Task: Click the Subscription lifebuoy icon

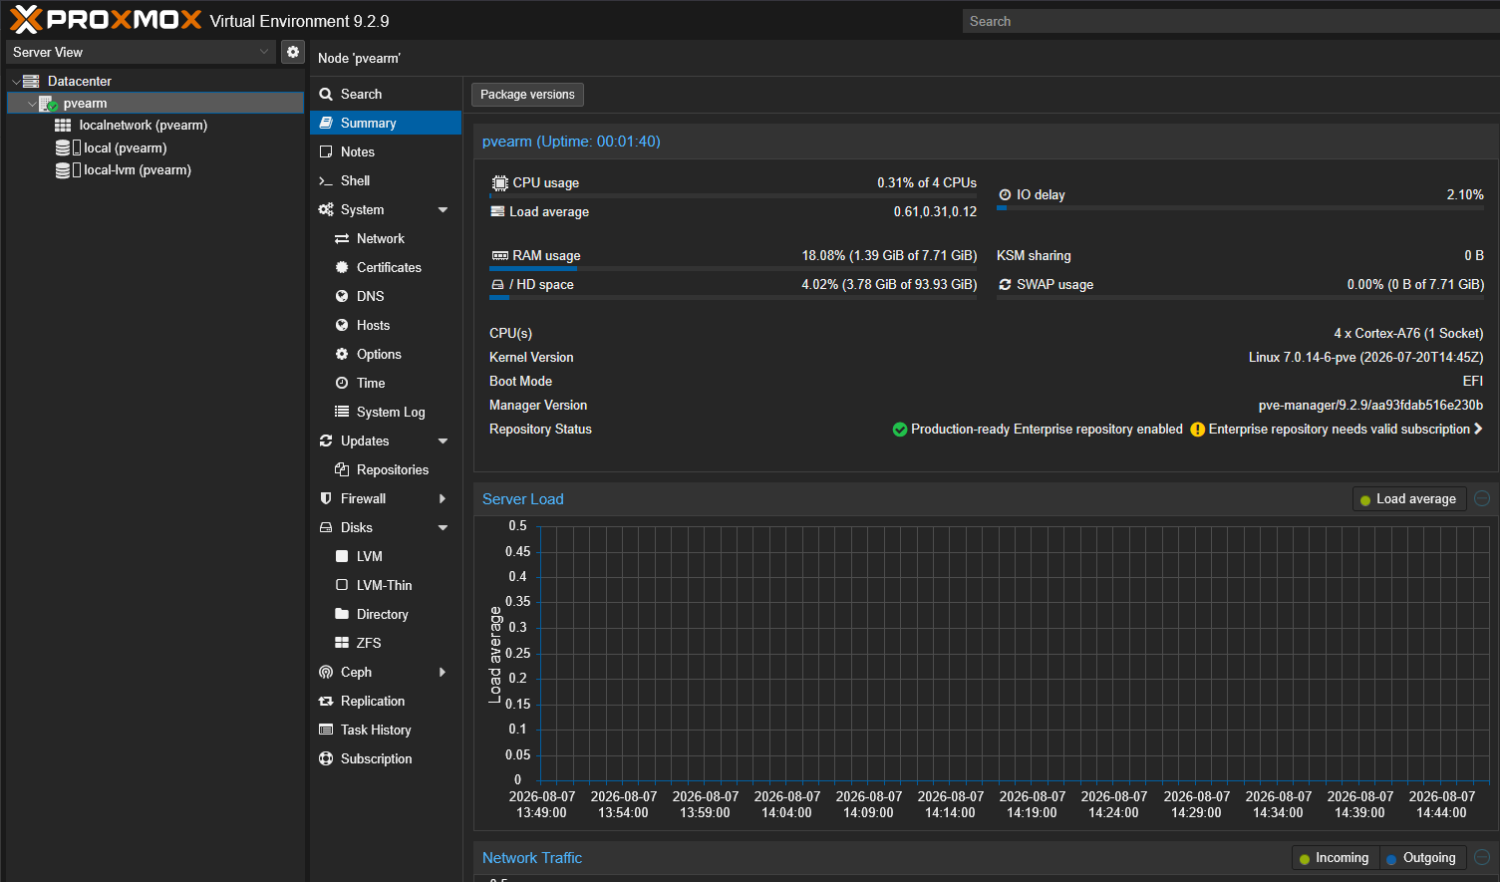Action: click(326, 758)
